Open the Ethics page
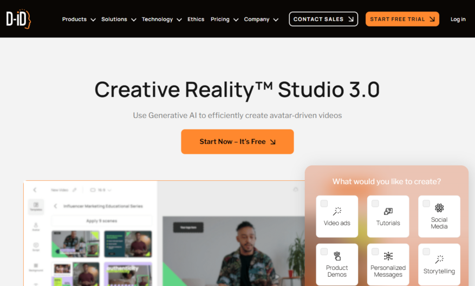Image resolution: width=475 pixels, height=286 pixels. coord(196,19)
